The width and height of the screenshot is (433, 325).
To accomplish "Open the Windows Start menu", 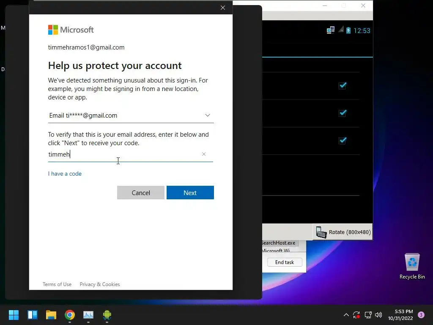I will click(x=14, y=315).
